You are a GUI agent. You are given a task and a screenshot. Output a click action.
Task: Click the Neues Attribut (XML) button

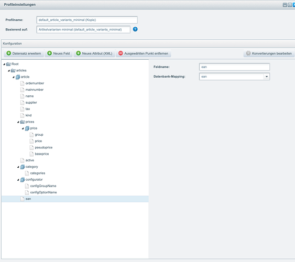click(94, 53)
